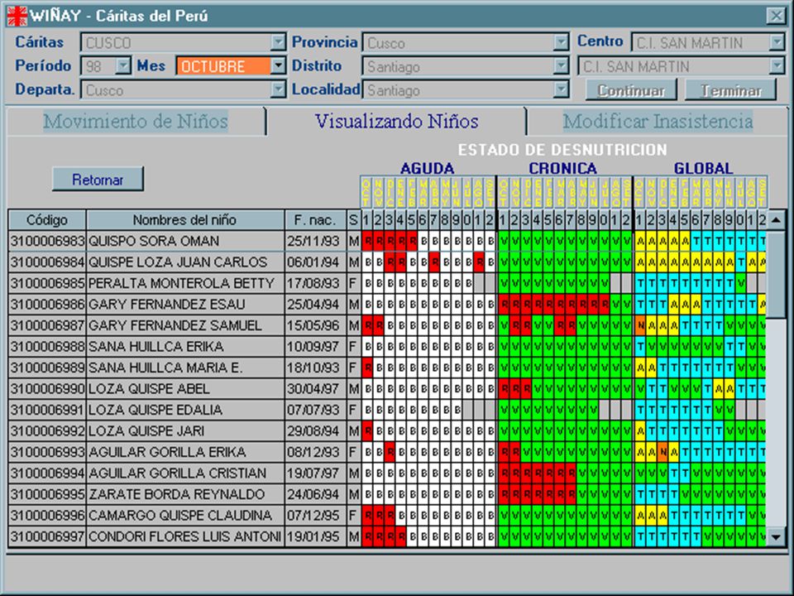Select row SANA HUILLCA MARIA E.
Image resolution: width=794 pixels, height=596 pixels.
click(387, 368)
